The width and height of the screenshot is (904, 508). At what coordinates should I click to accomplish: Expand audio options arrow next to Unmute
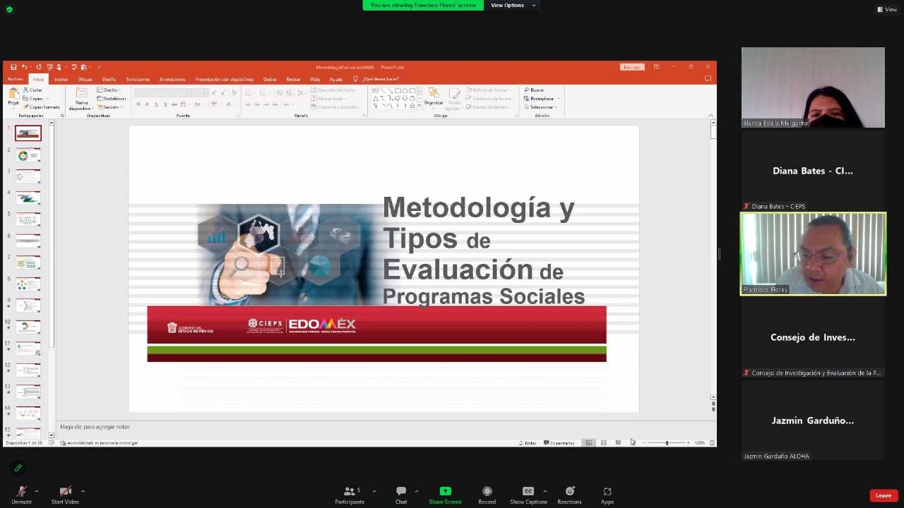pos(37,491)
